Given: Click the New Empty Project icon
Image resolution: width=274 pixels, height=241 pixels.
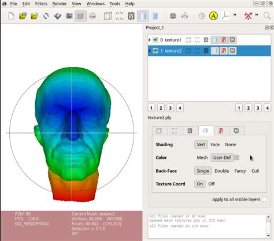Looking at the screenshot, I should (x=11, y=16).
